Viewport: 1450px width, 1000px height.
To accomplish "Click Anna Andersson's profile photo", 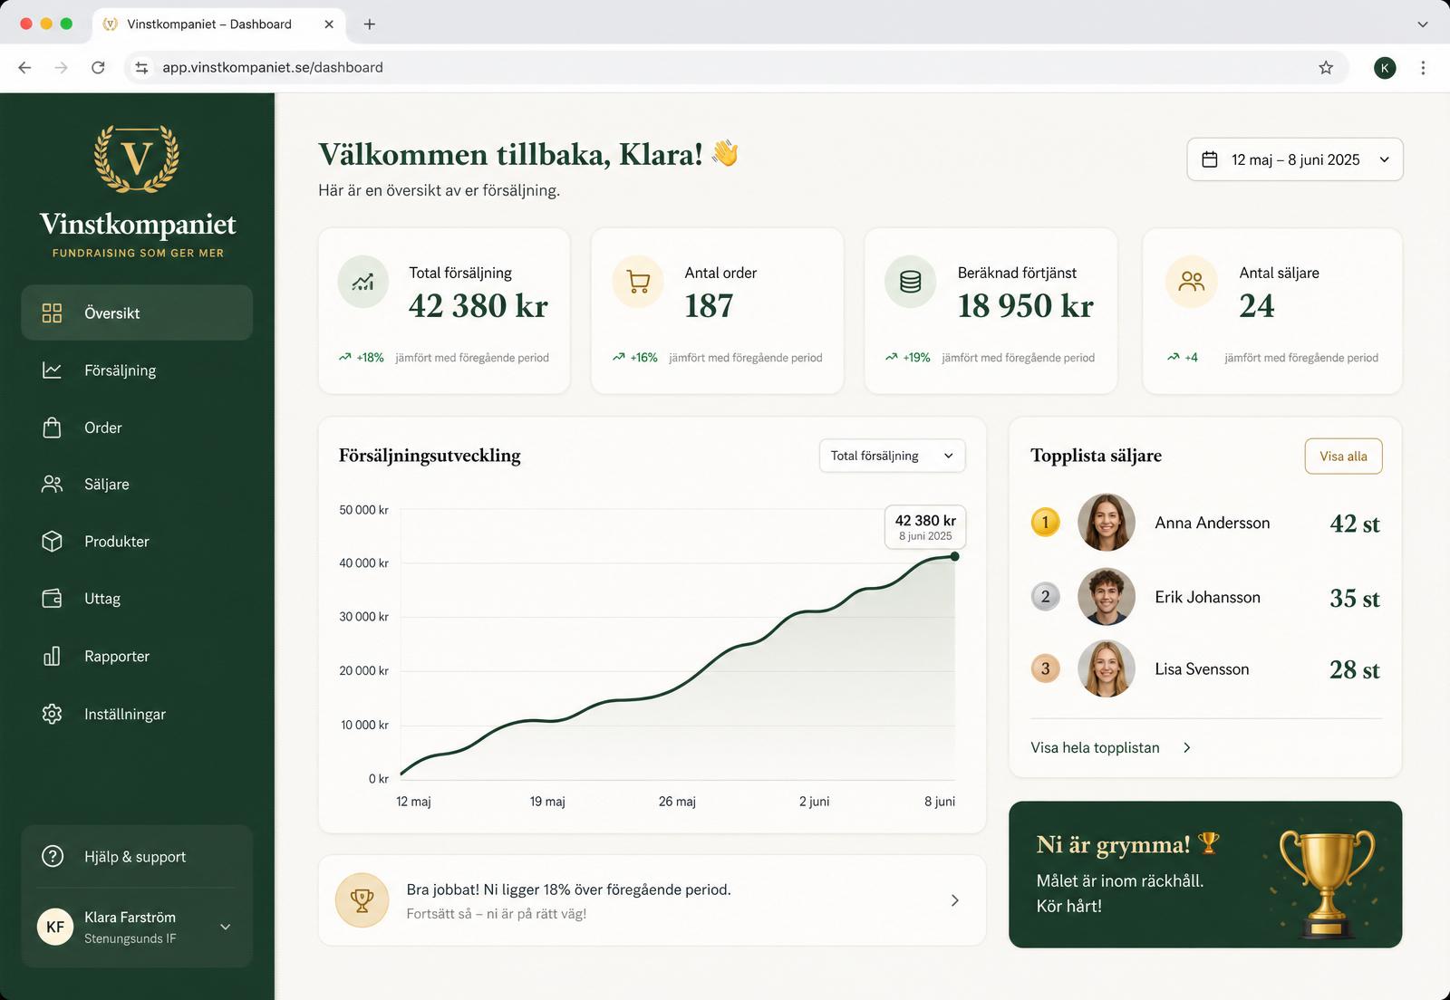I will coord(1106,523).
